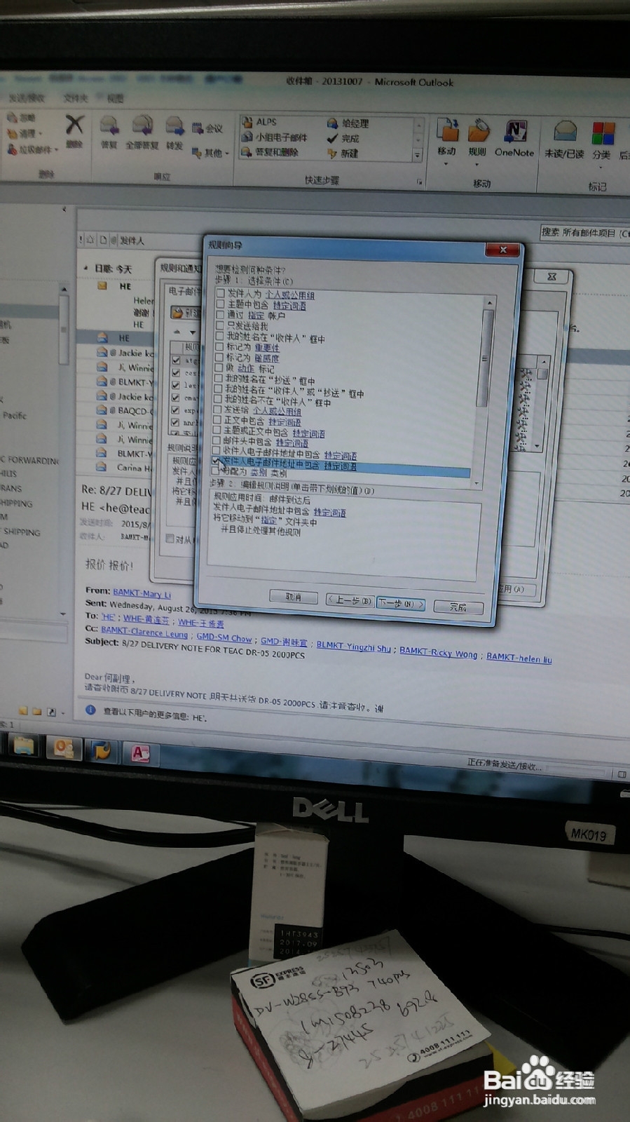Click the 发件人 column header
Viewport: 630px width, 1122px height.
131,241
